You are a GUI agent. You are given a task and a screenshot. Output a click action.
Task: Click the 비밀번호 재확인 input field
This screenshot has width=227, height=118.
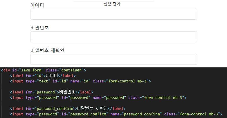(113, 59)
